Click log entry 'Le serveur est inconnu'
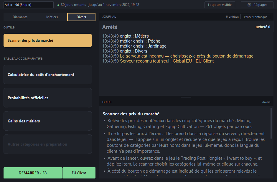Viewport: 277px width, 182px height. tap(178, 56)
